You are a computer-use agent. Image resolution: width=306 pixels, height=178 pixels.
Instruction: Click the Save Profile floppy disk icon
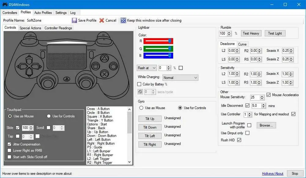(x=74, y=20)
